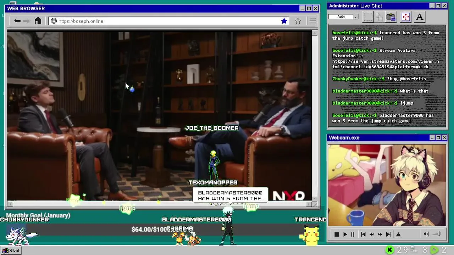454x255 pixels.
Task: Maximize the Web Browser window
Action: point(309,8)
